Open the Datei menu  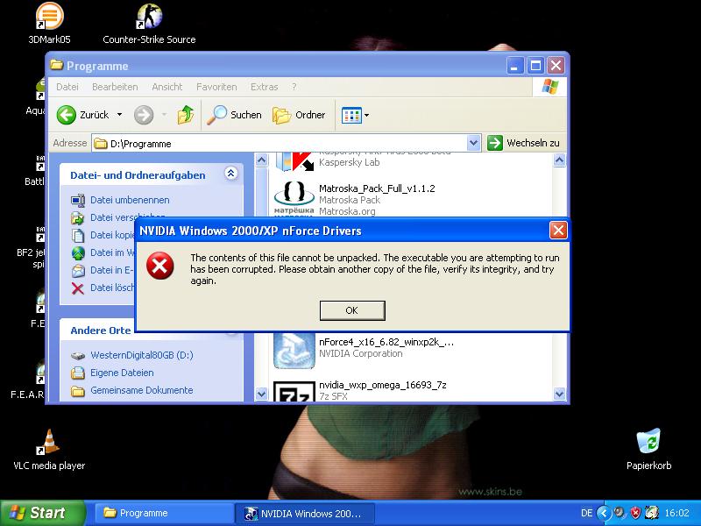[67, 87]
